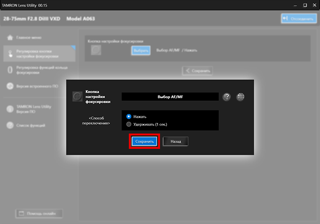The width and height of the screenshot is (320, 224).
Task: Click the Выбор AF/MF function field
Action: (x=170, y=97)
